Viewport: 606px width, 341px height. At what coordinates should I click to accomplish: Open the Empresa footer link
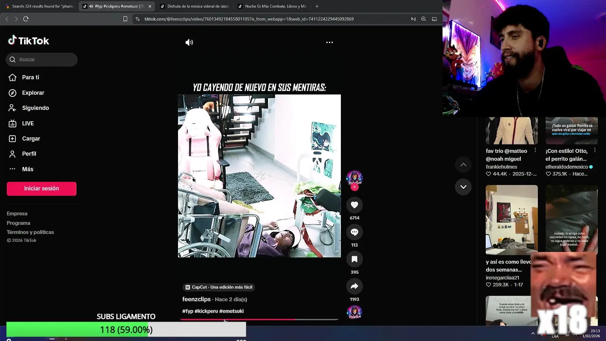[17, 214]
